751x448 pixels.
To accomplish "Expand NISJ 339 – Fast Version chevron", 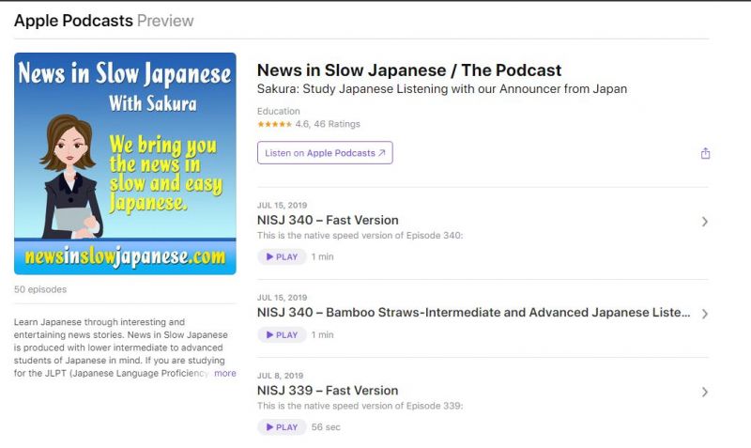I will click(x=704, y=392).
